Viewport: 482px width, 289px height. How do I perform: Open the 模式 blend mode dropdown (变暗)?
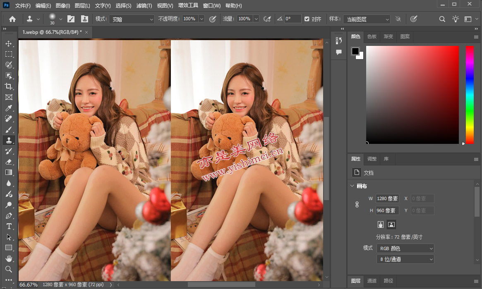pos(132,19)
